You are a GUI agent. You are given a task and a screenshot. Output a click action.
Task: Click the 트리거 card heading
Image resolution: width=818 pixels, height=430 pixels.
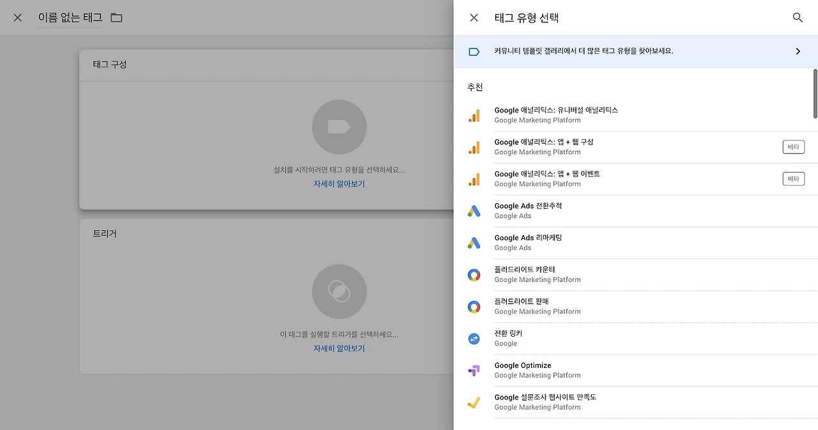(105, 234)
